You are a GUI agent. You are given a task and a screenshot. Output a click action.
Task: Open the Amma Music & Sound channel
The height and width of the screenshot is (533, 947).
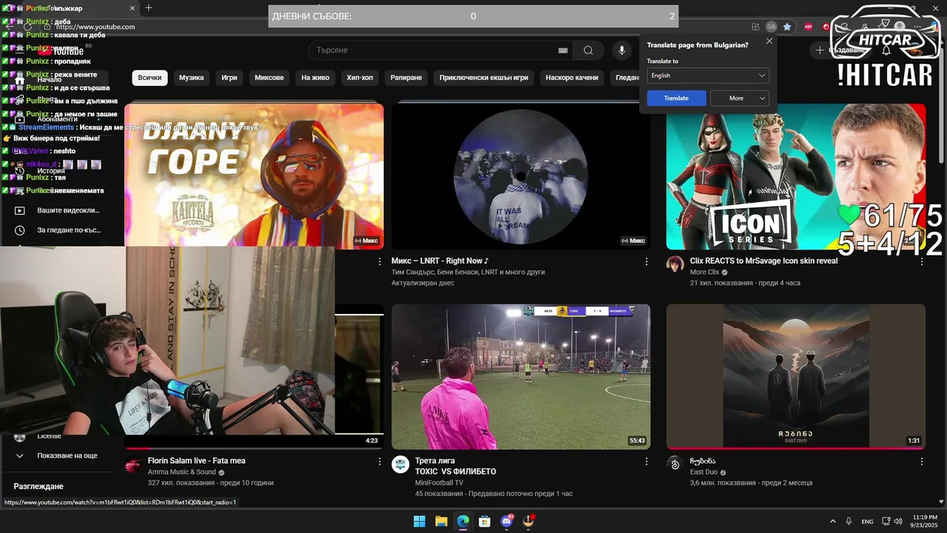pyautogui.click(x=182, y=472)
